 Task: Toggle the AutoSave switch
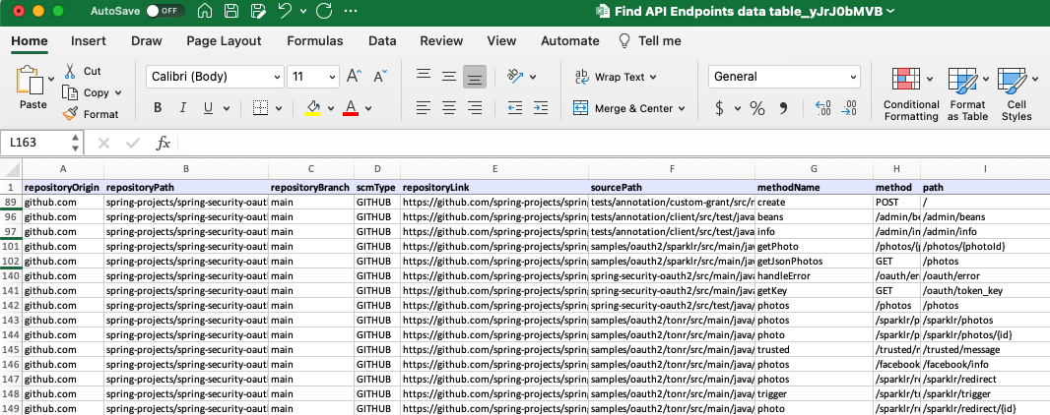point(165,11)
